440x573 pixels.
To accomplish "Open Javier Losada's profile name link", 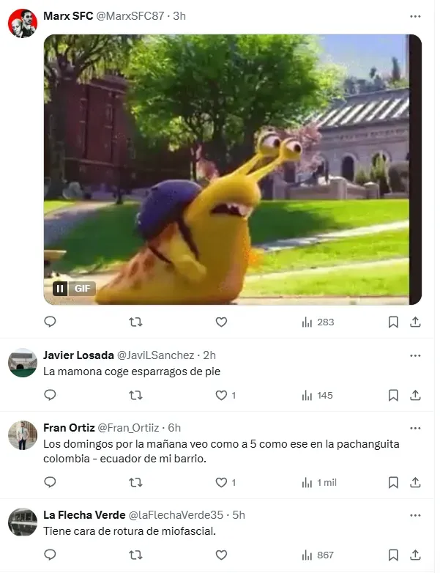I will coord(78,355).
